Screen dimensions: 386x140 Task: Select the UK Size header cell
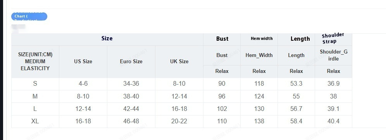click(x=179, y=62)
